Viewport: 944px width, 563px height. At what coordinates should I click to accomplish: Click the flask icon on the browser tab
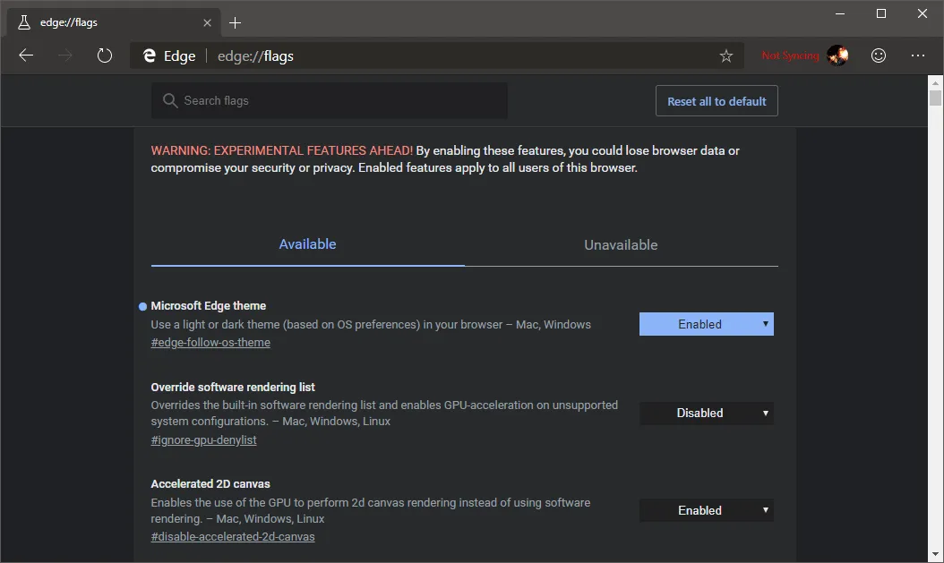[22, 21]
